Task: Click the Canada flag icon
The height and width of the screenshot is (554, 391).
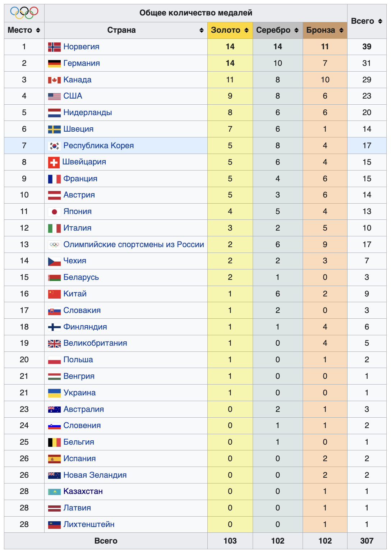Action: (x=54, y=80)
